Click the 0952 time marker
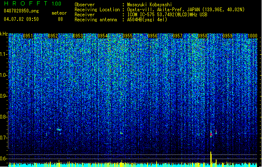This screenshot has height=167, width=262. pos(53,36)
